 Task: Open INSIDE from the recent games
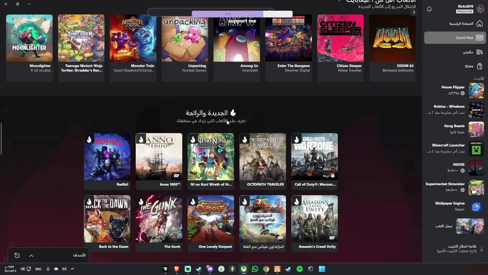[455, 168]
